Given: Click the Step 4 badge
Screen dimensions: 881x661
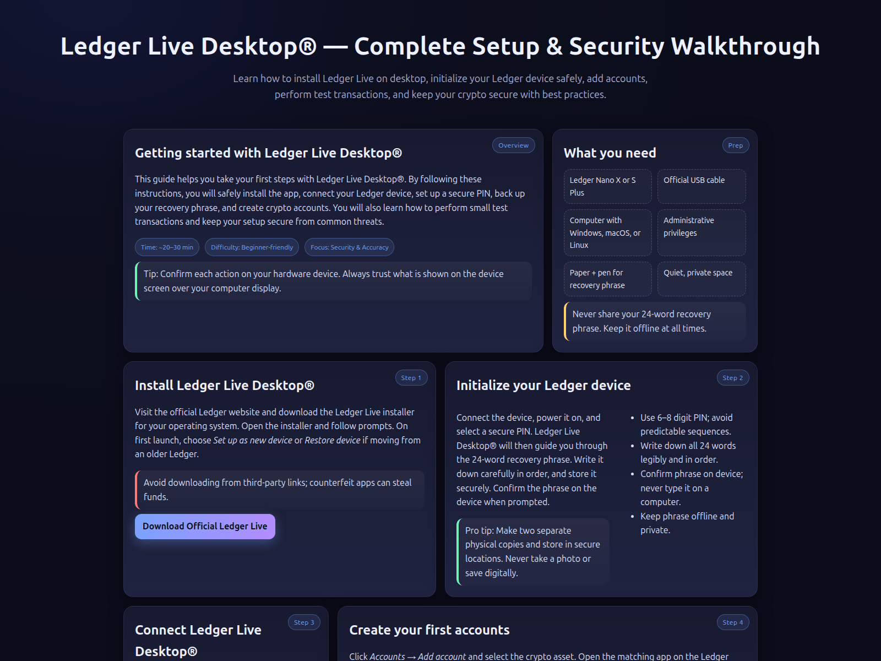Looking at the screenshot, I should pyautogui.click(x=732, y=622).
